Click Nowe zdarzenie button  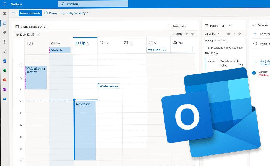pos(30,13)
